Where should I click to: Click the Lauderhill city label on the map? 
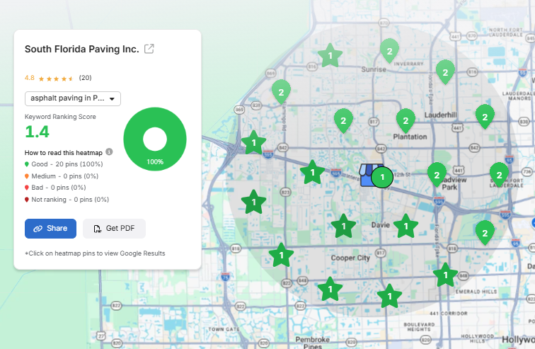click(x=440, y=115)
